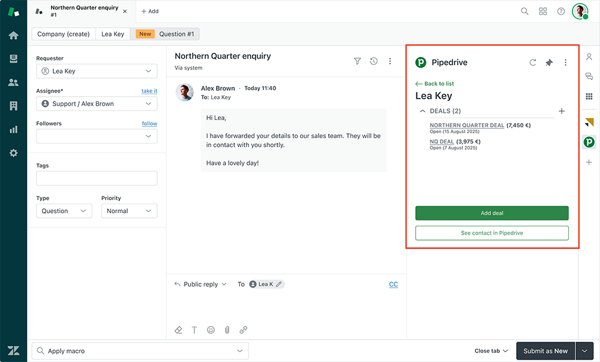Collapse the DEALS (2) section
Viewport: 600px width, 362px height.
click(422, 111)
